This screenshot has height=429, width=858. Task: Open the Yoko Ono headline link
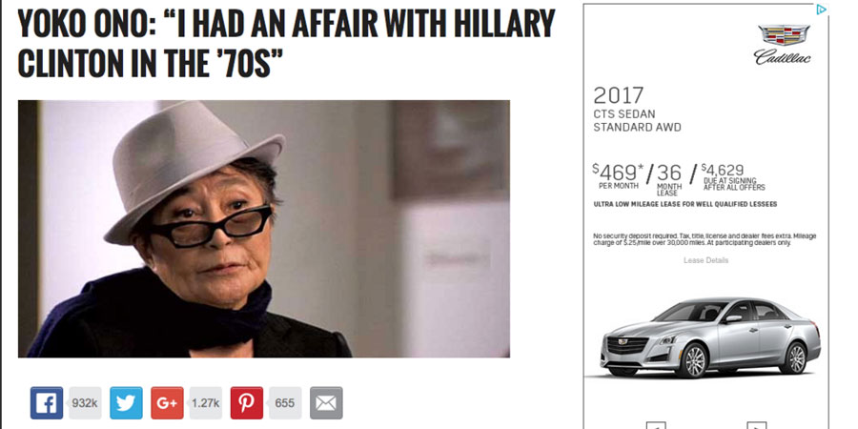pyautogui.click(x=286, y=43)
